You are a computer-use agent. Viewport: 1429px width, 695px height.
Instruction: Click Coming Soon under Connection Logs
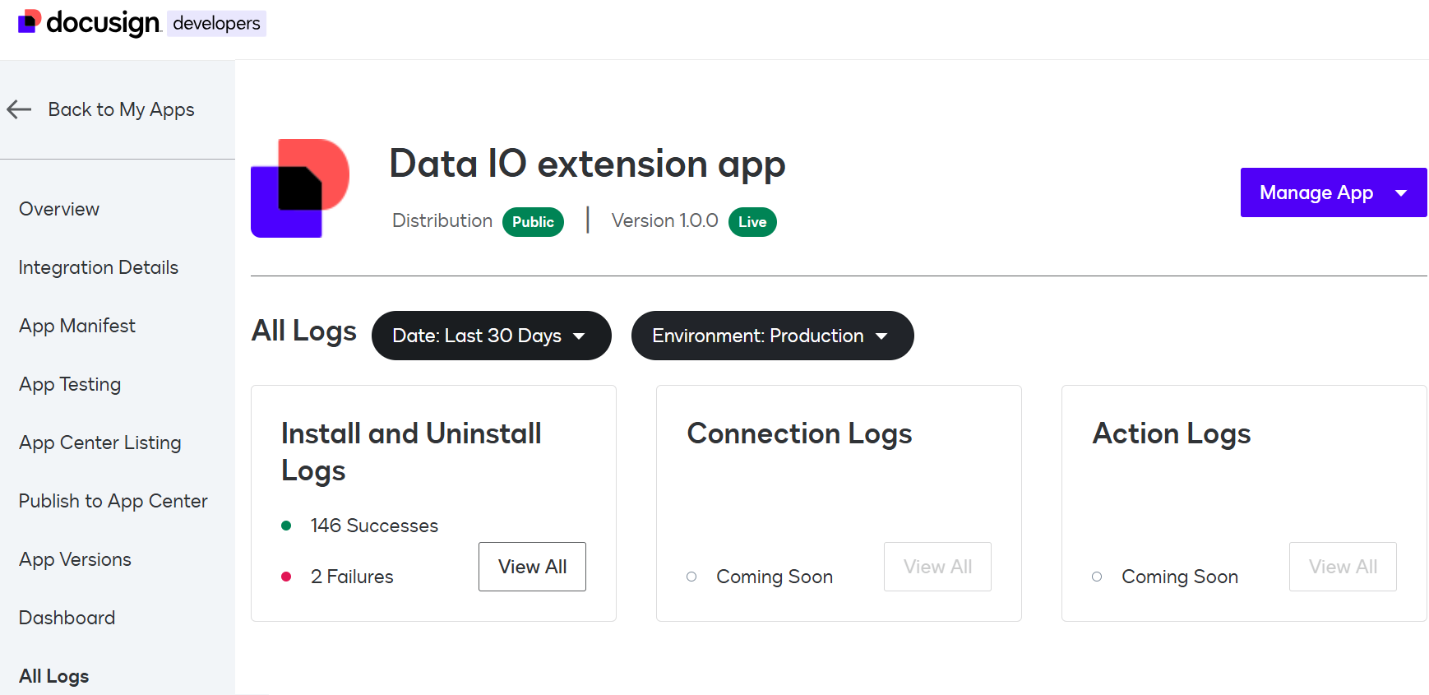pos(775,577)
